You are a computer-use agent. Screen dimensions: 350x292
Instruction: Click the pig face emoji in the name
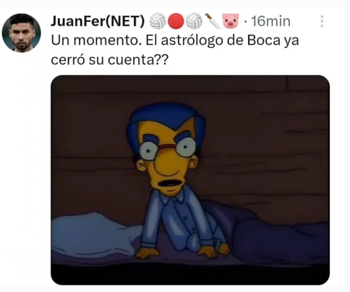point(231,21)
